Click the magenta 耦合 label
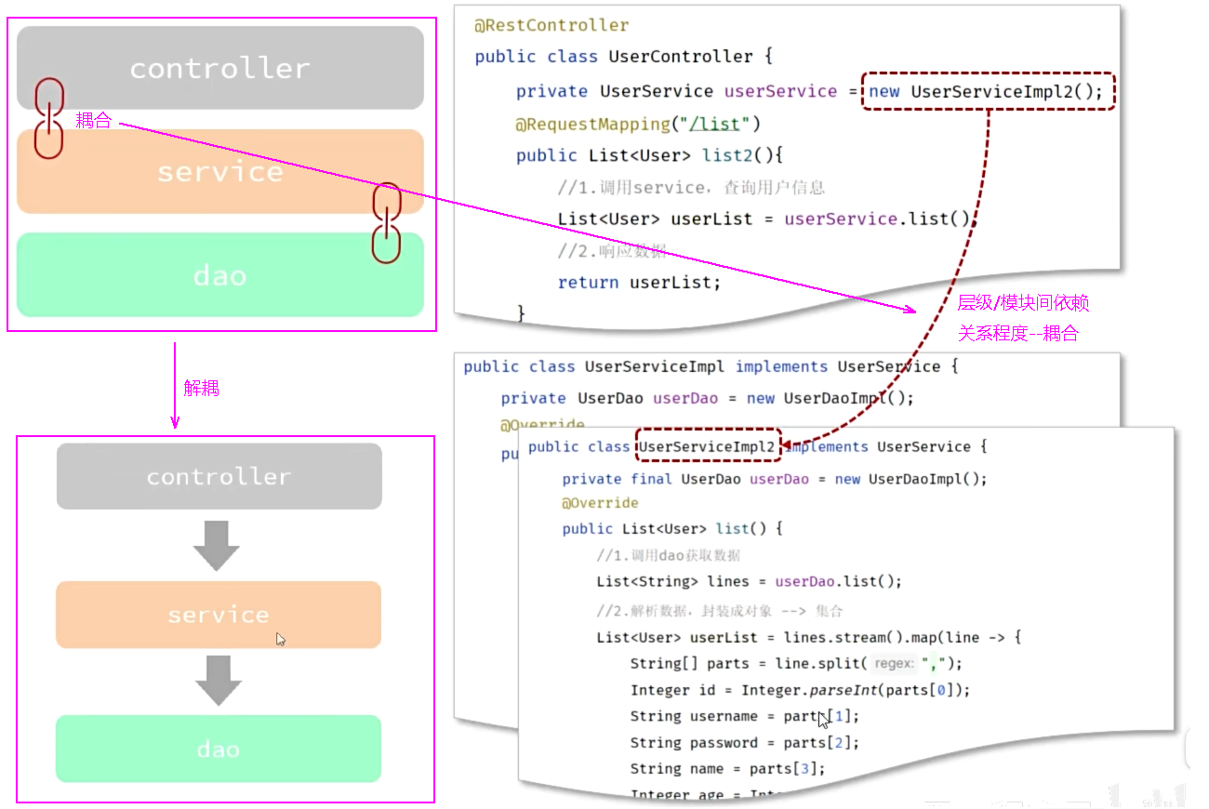1209x809 pixels. [x=93, y=120]
